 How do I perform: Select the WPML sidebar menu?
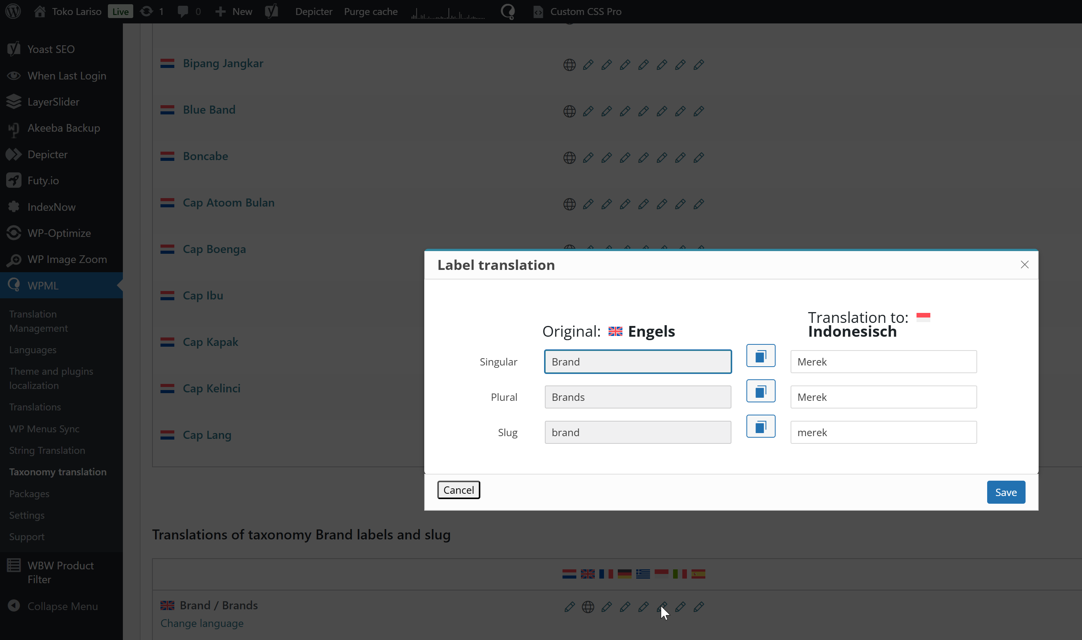tap(61, 286)
